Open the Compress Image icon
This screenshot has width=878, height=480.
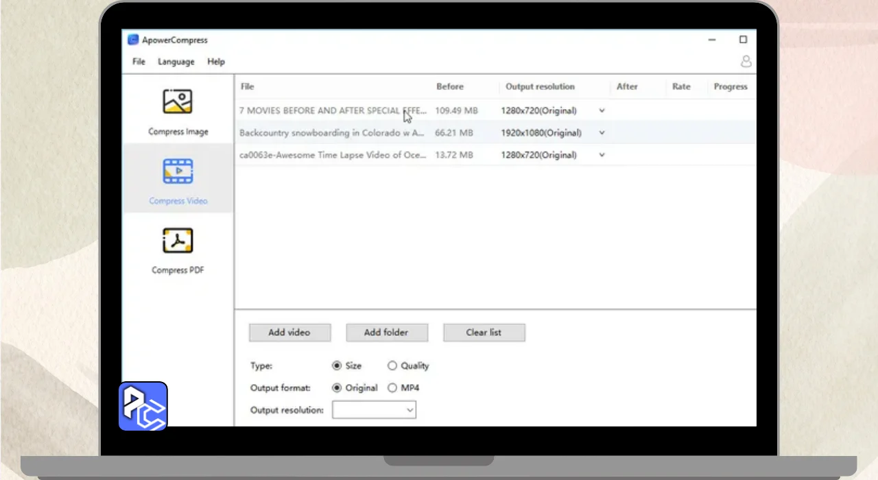pos(178,102)
